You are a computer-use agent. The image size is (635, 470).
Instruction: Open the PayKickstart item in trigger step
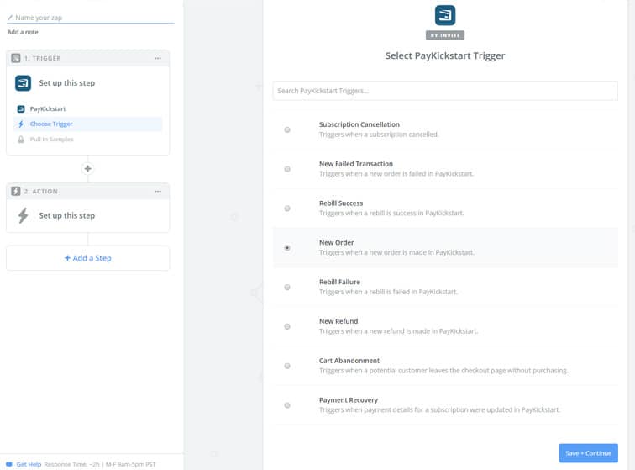coord(47,109)
